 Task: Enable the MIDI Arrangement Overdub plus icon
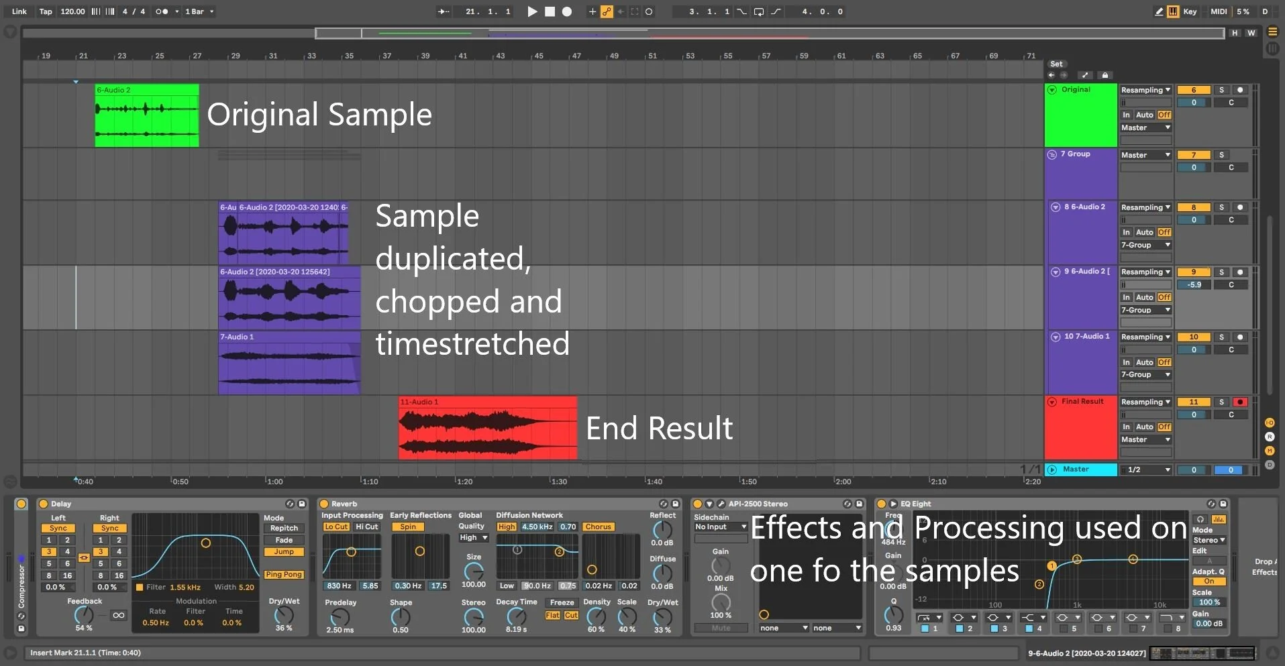pos(592,11)
